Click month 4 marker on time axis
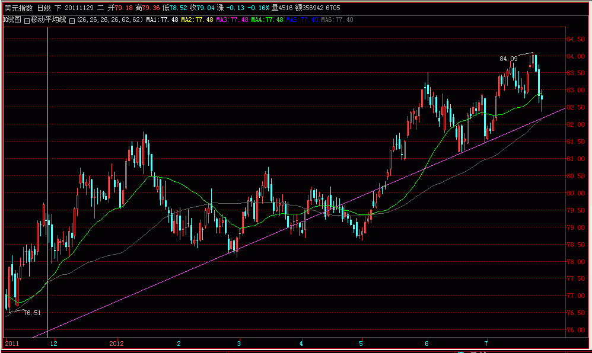The image size is (592, 353). click(301, 344)
